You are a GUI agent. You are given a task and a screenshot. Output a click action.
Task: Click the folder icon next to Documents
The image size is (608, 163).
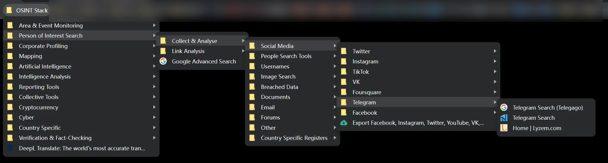(x=252, y=97)
